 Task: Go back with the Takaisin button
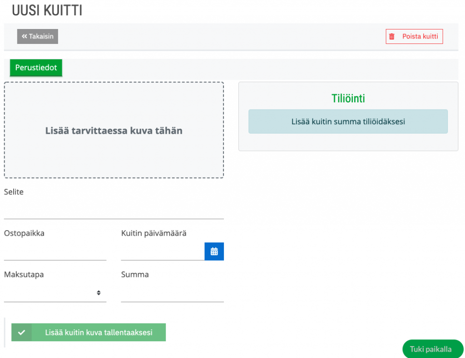[38, 36]
